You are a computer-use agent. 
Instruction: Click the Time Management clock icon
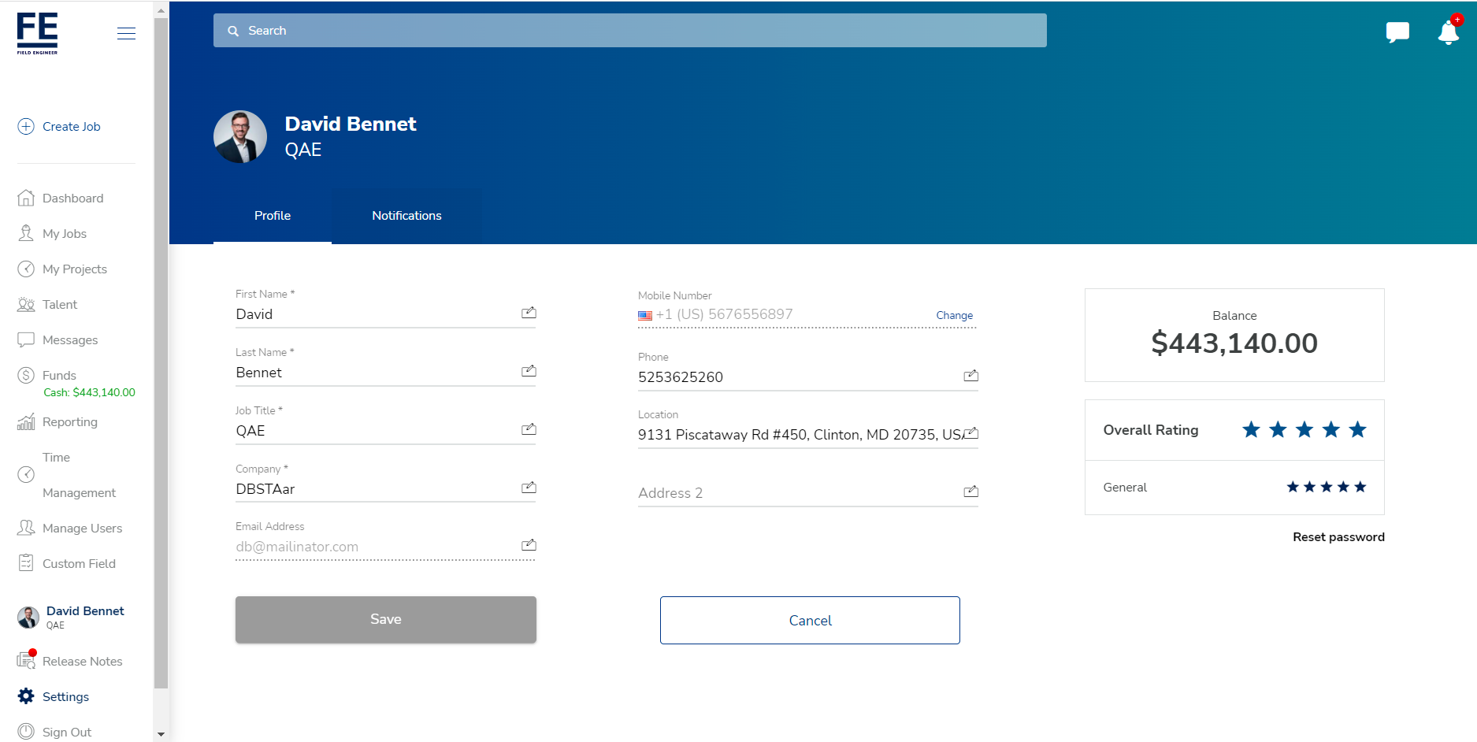[x=26, y=474]
